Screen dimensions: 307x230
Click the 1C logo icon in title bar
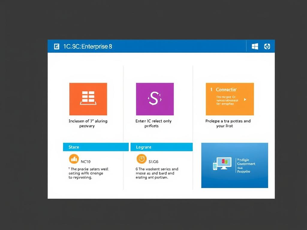(57, 46)
